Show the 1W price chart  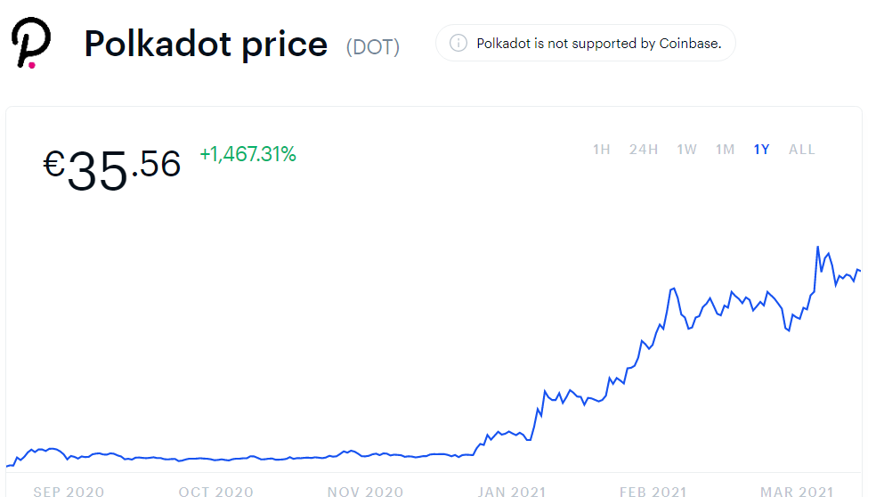coord(686,150)
